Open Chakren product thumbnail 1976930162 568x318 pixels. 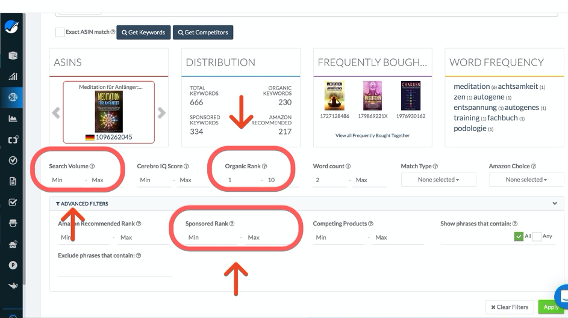[411, 96]
